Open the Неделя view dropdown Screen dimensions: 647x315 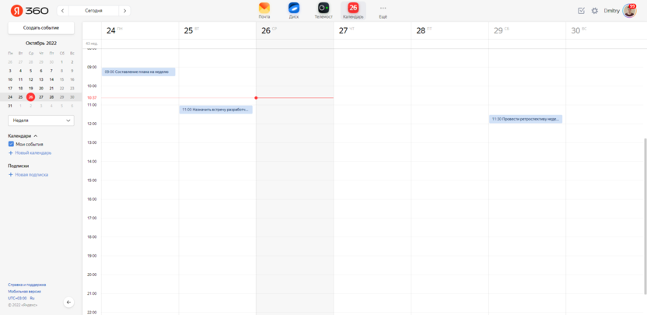tap(41, 121)
